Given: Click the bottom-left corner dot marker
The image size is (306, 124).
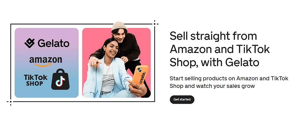Looking at the screenshot, I should pos(10,102).
